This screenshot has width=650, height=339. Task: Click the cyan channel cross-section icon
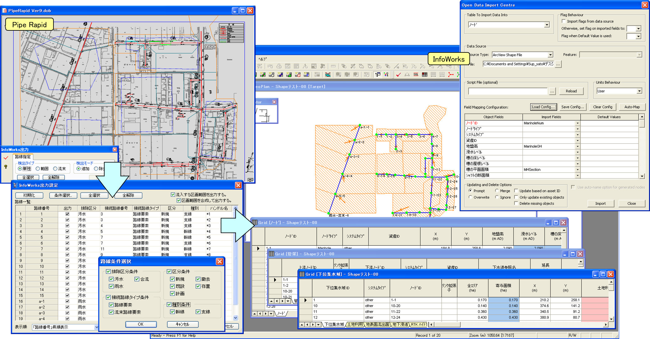(328, 75)
